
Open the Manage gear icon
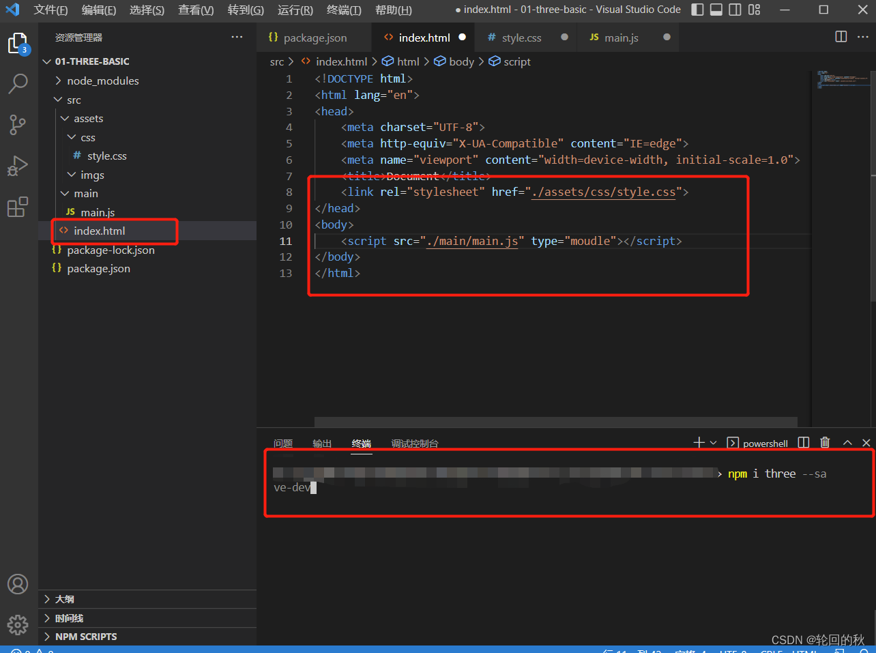(x=18, y=624)
